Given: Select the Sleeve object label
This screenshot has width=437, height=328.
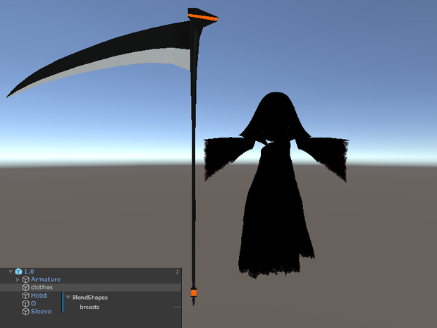Looking at the screenshot, I should coord(42,311).
